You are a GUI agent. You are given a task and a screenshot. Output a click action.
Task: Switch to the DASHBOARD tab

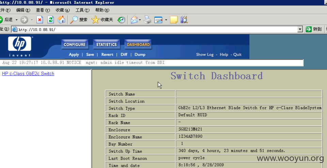coord(138,44)
